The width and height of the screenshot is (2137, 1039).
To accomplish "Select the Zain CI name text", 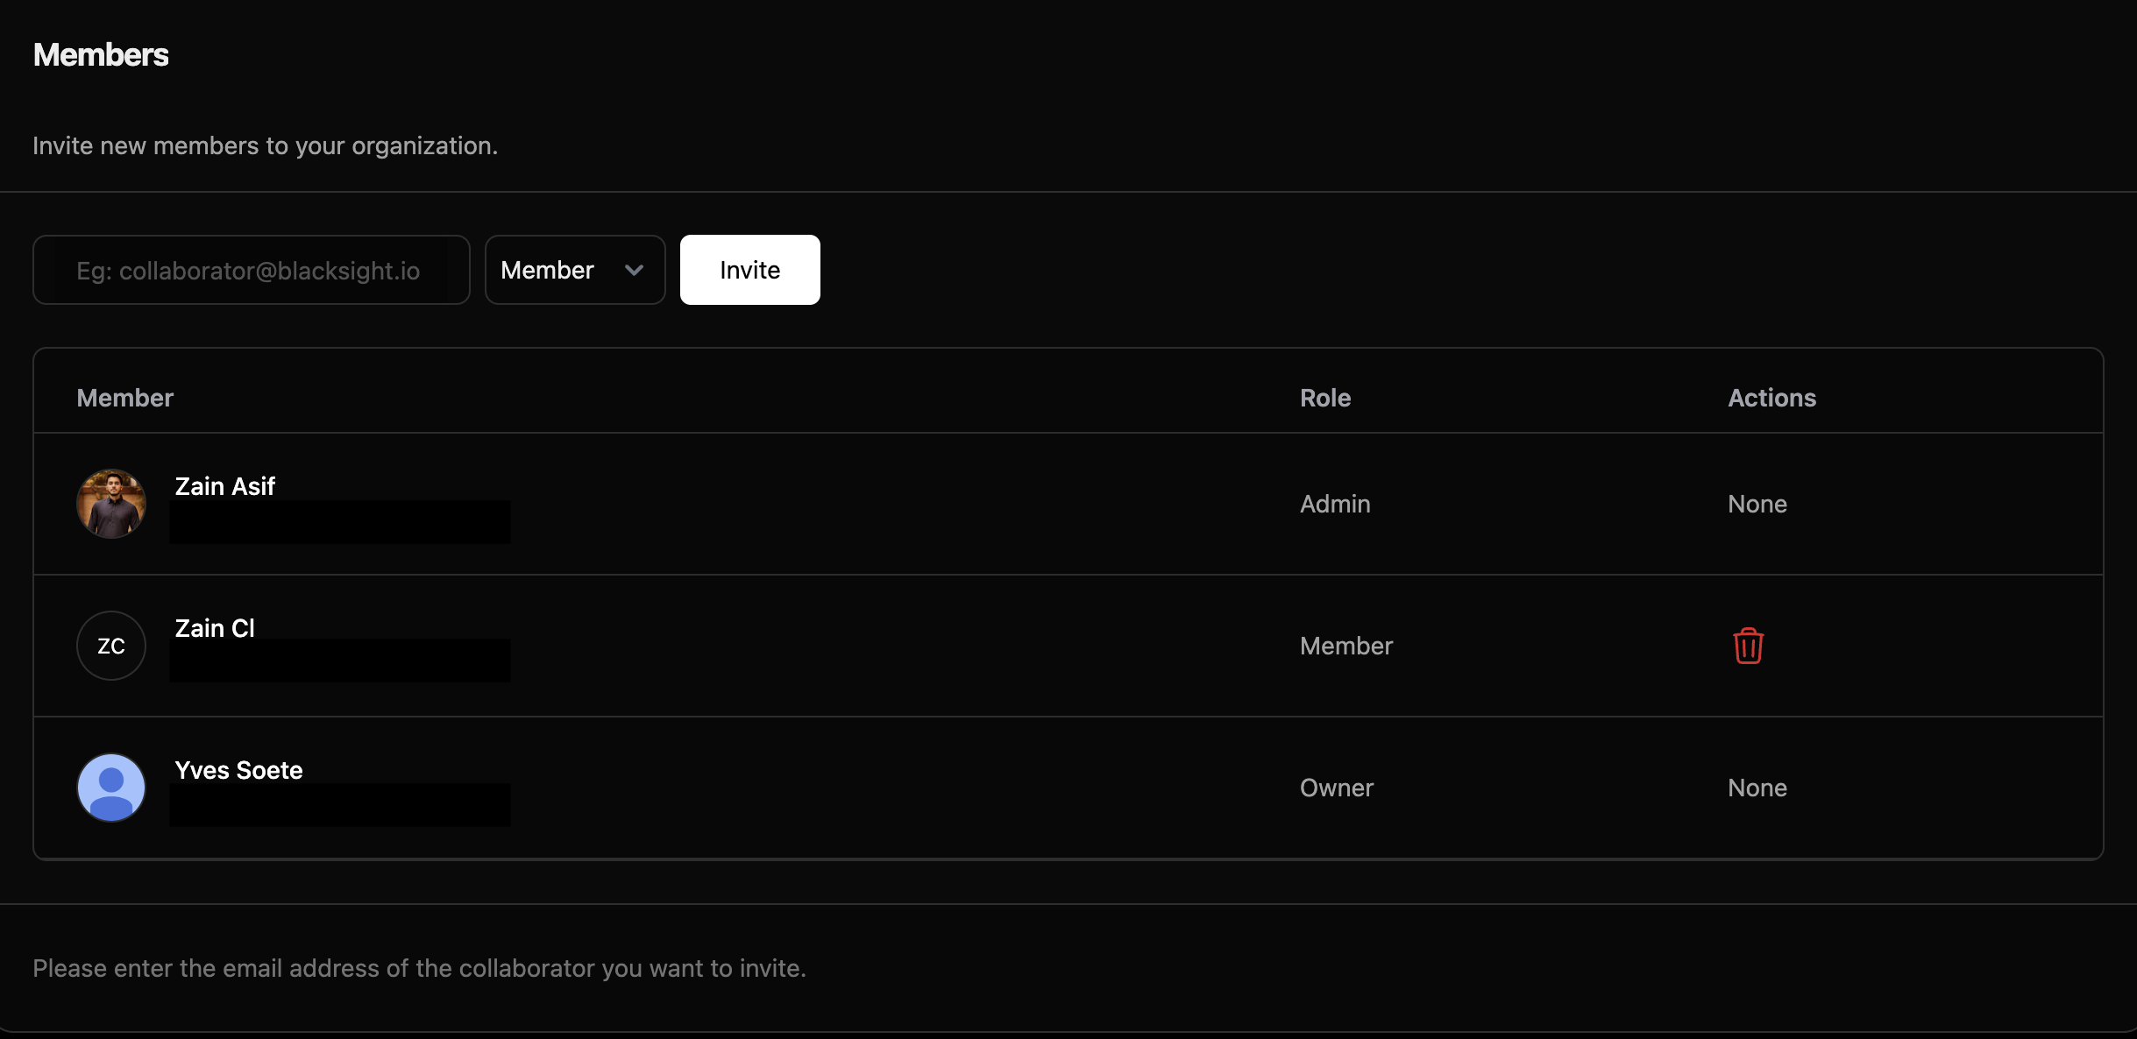I will [215, 628].
